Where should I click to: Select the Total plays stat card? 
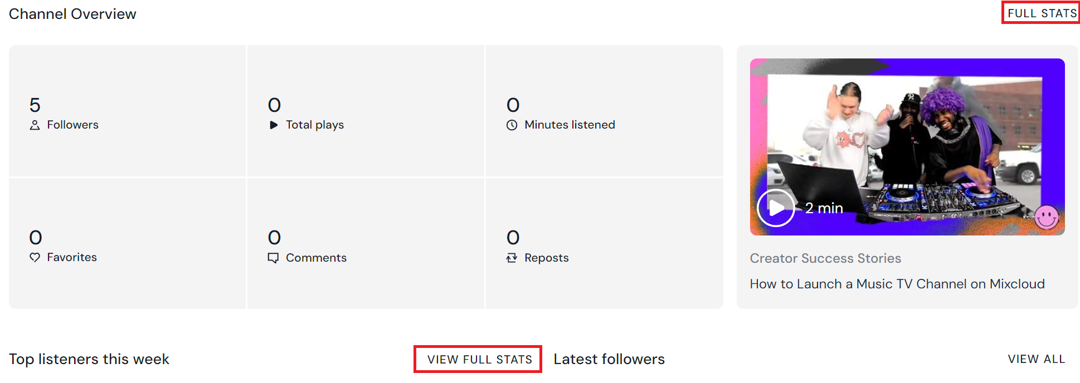point(366,111)
